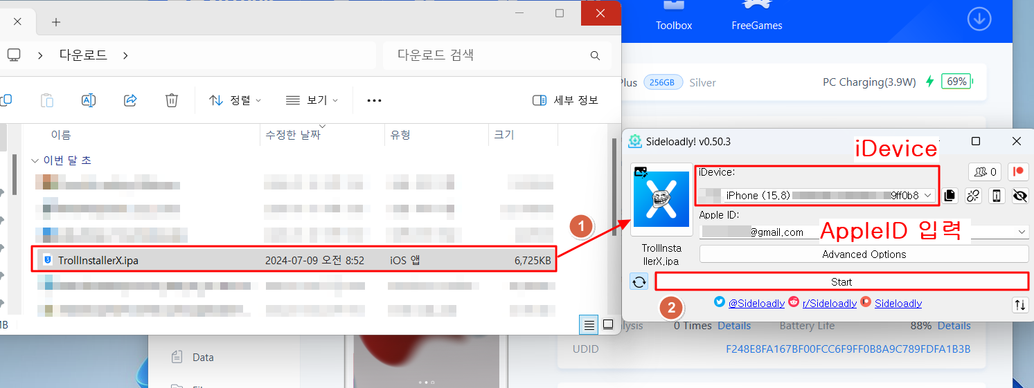Open the iDevice selection dropdown

pos(817,196)
